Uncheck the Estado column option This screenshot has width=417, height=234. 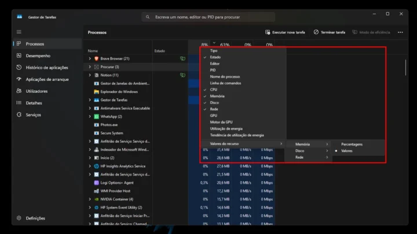click(x=215, y=57)
